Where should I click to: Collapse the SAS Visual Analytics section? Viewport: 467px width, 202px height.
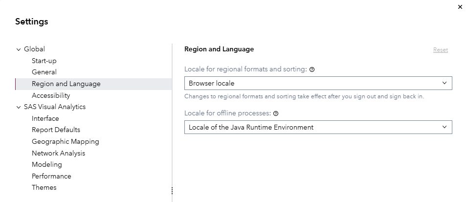[x=19, y=107]
